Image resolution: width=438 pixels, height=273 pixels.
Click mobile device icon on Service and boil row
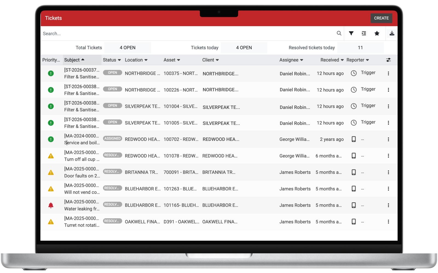(354, 139)
